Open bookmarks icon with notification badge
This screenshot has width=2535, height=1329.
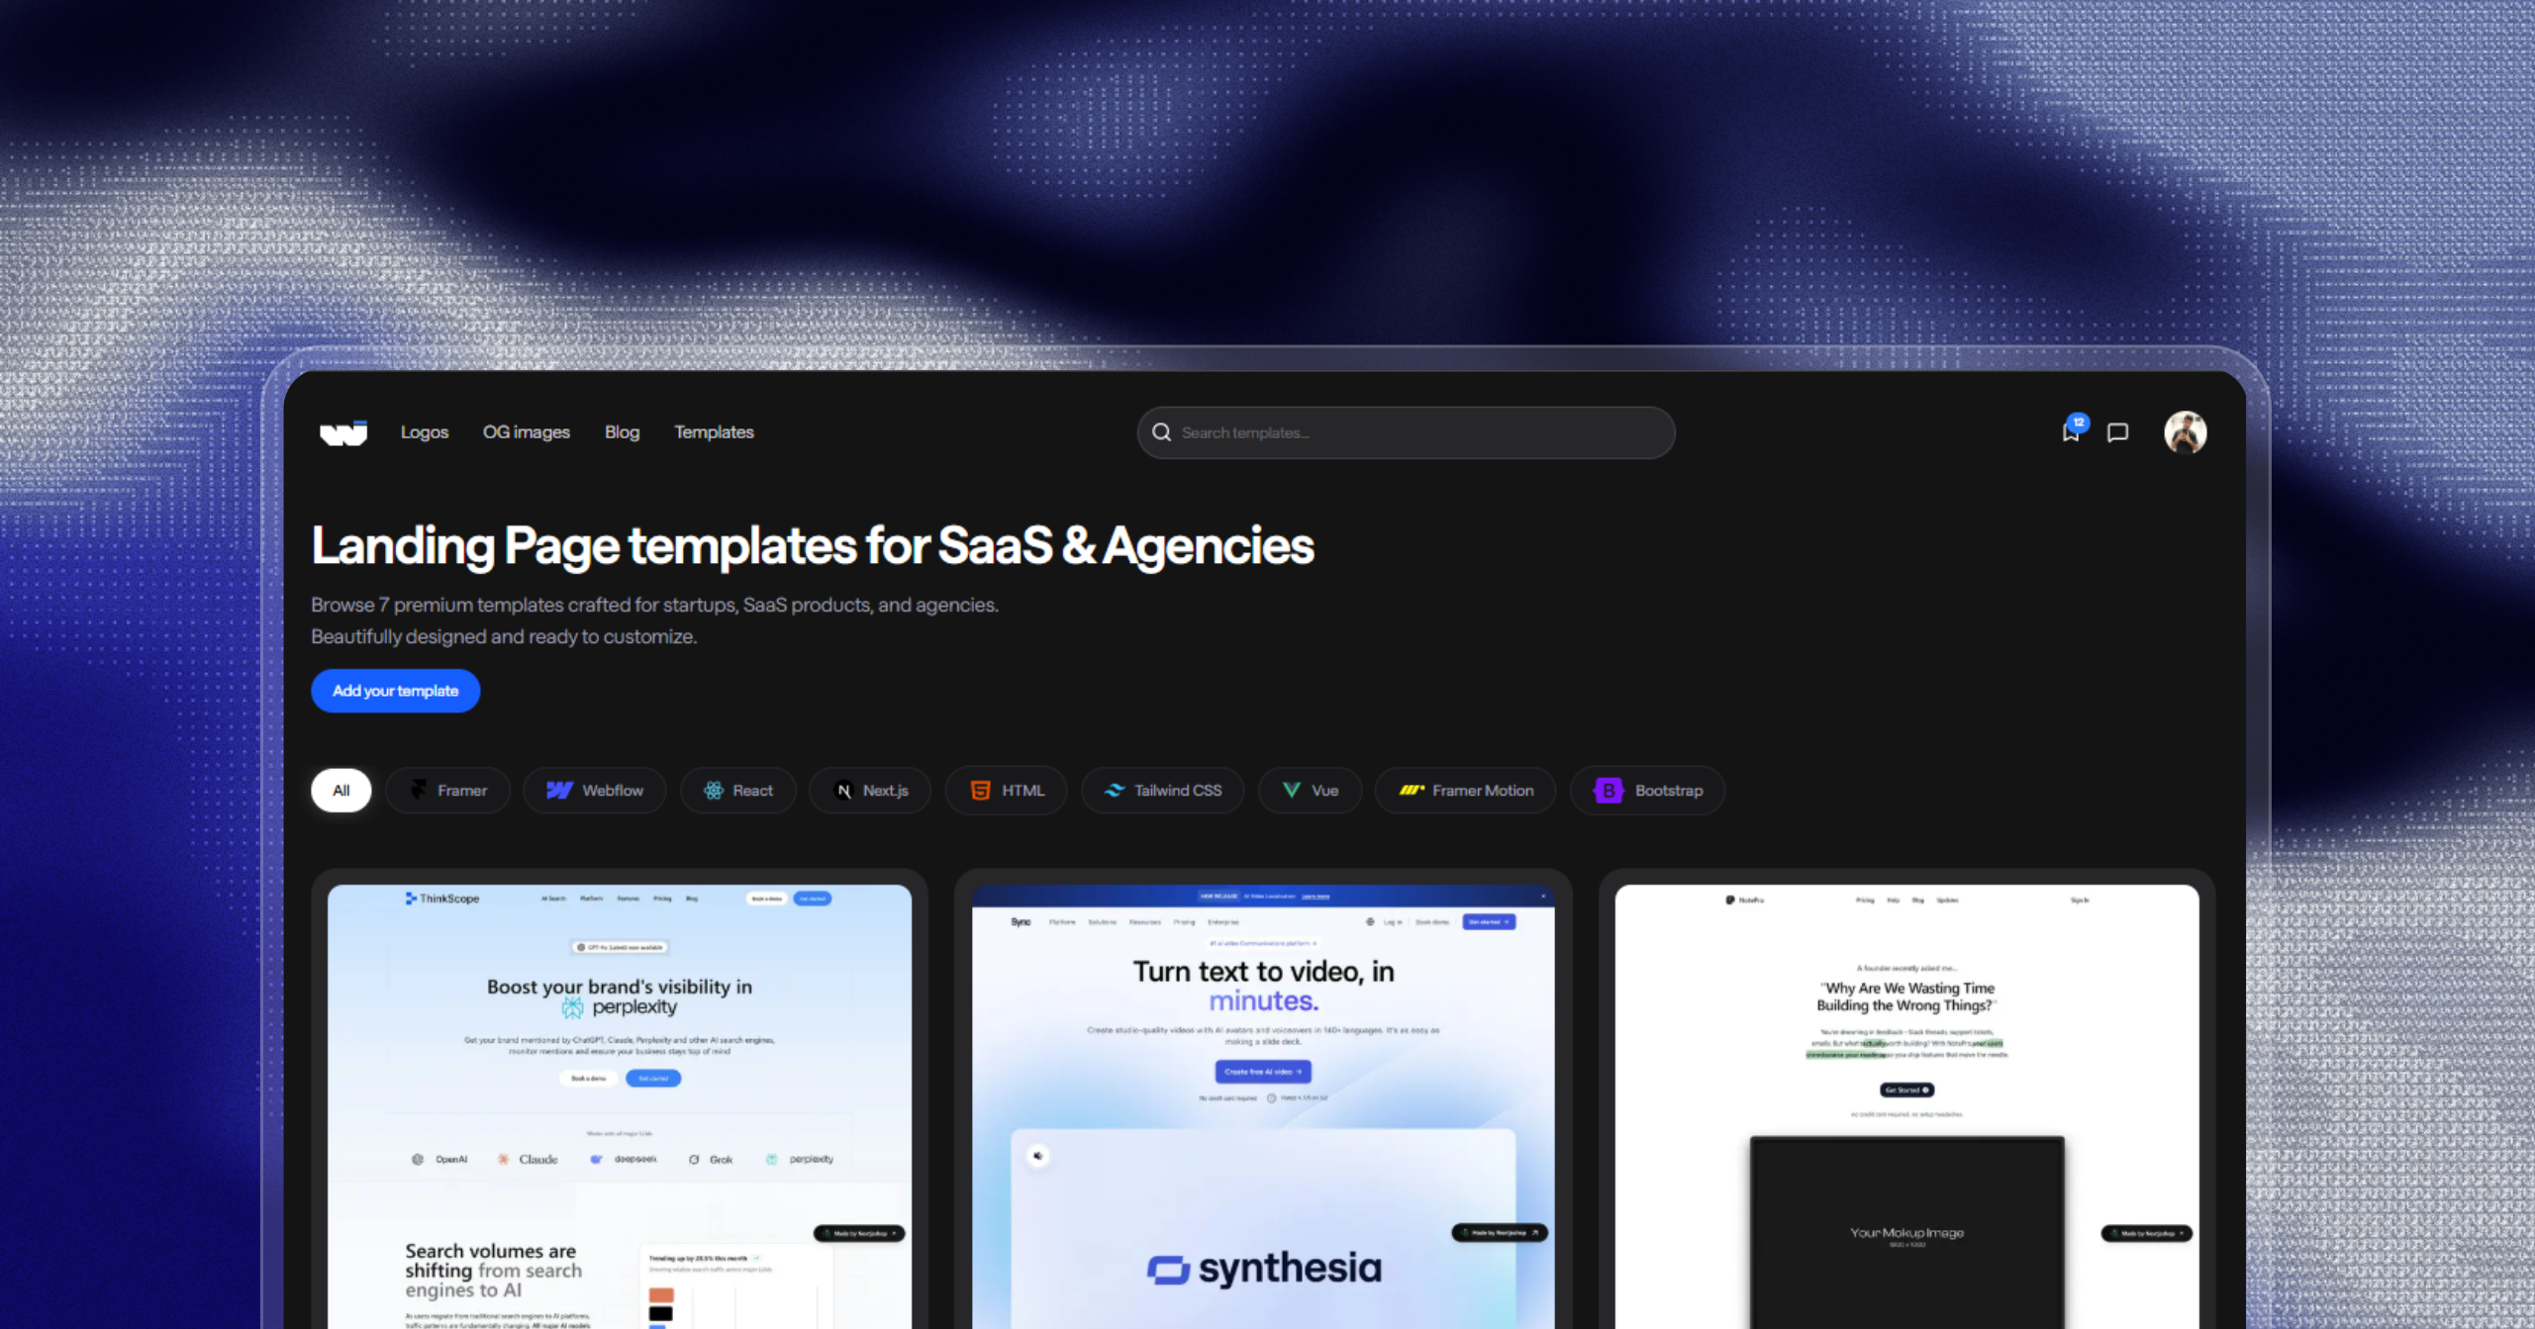2070,432
